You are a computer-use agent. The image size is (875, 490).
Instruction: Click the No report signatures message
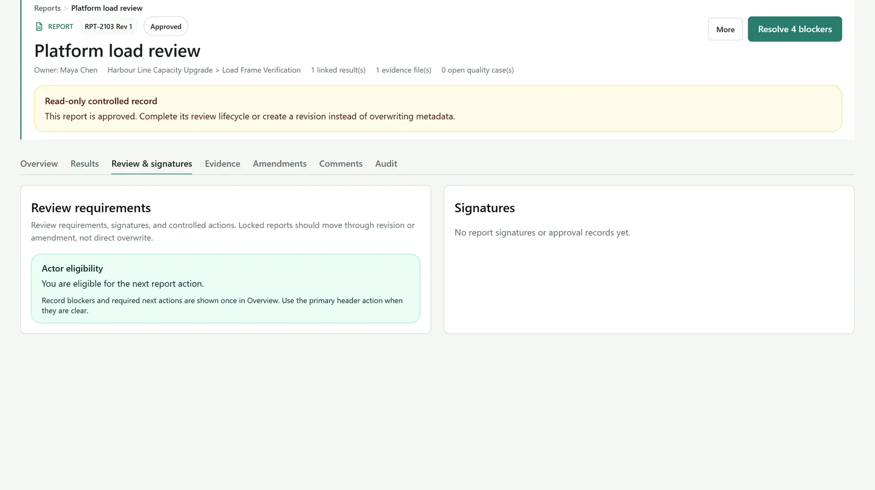tap(542, 233)
